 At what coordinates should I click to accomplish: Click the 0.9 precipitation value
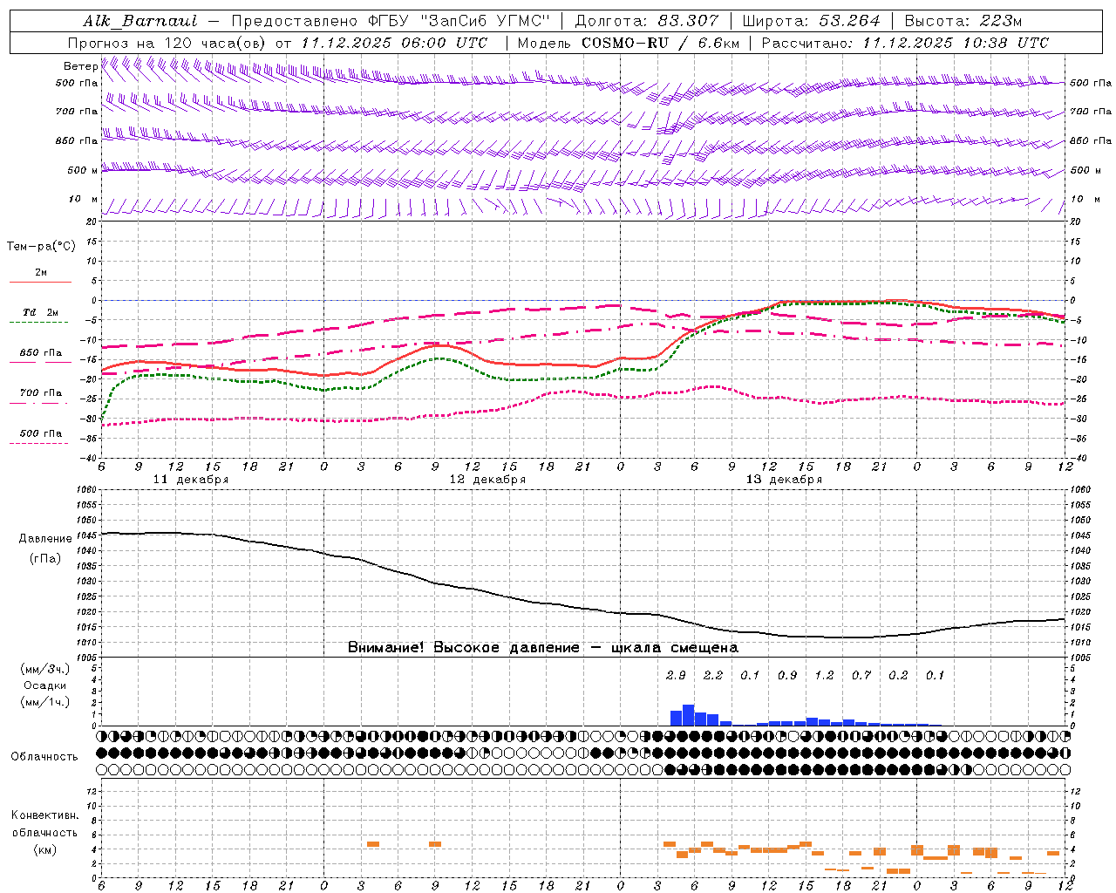pos(787,675)
